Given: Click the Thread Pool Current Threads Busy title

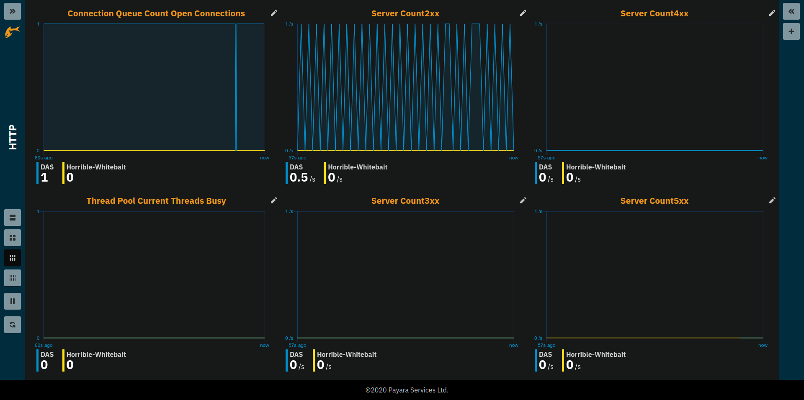Looking at the screenshot, I should (x=156, y=201).
